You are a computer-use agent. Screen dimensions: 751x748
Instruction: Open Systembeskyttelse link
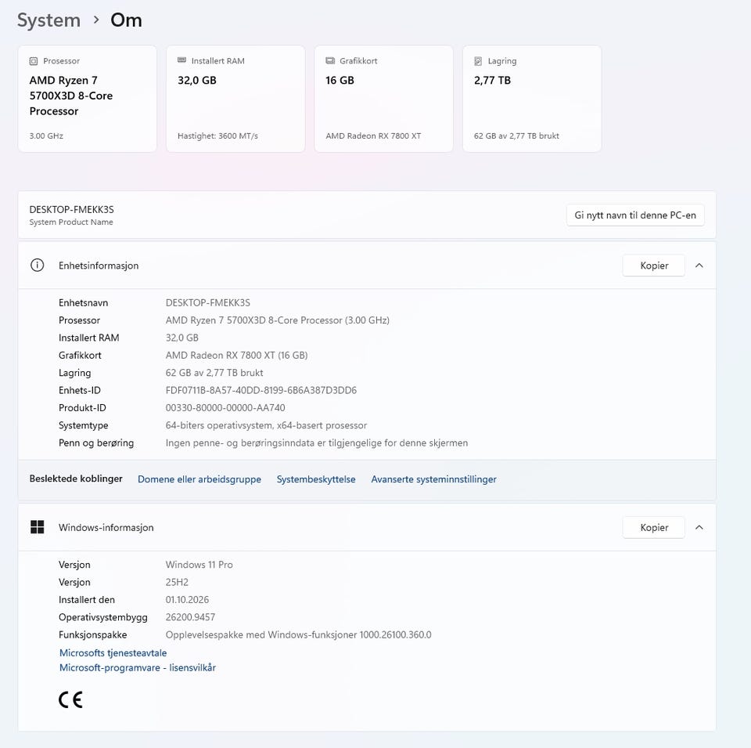[x=316, y=479]
